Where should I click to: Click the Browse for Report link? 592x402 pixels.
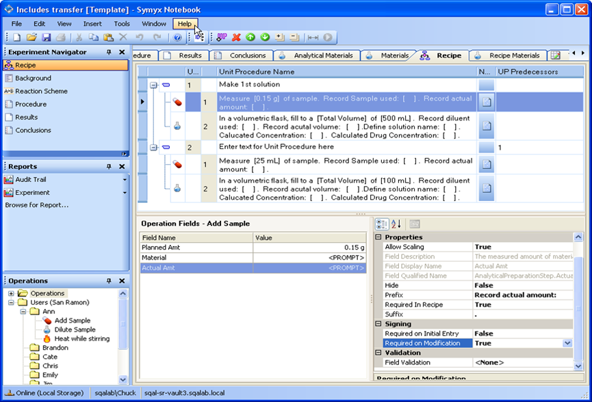tap(37, 205)
